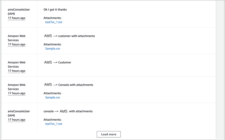Viewport: 225px width, 140px height.
Task: Click the timestamp beside the "Console with attachments" message
Action: point(16,93)
